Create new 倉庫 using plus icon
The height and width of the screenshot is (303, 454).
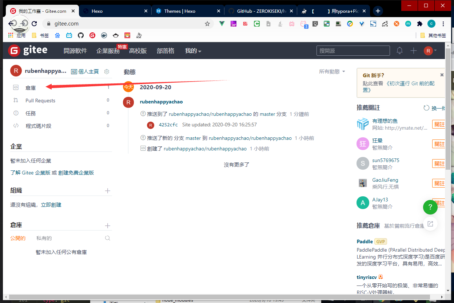[x=108, y=226]
